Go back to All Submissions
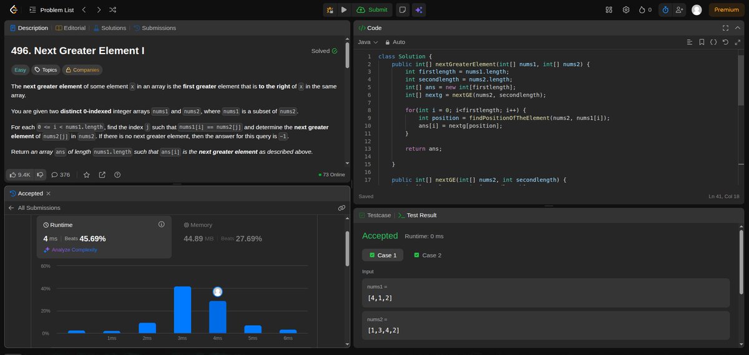The width and height of the screenshot is (749, 355). 34,207
